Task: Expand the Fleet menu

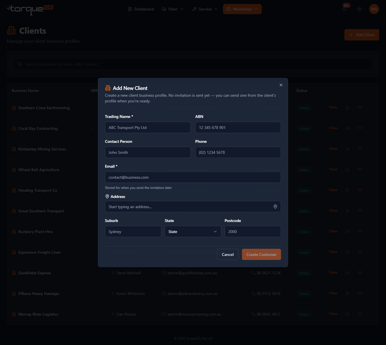Action: [x=173, y=9]
